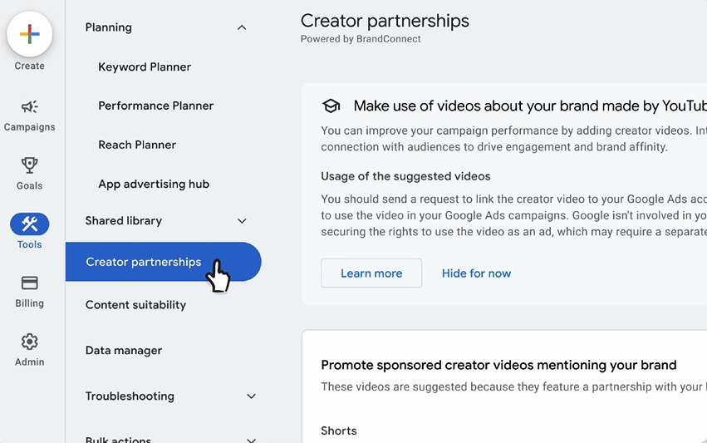Screen dimensions: 707x443
Task: Click the Troubleshooting label
Action: tap(130, 396)
